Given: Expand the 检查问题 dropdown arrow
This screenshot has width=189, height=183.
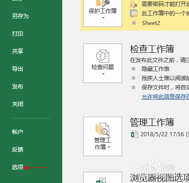Looking at the screenshot, I should (103, 74).
